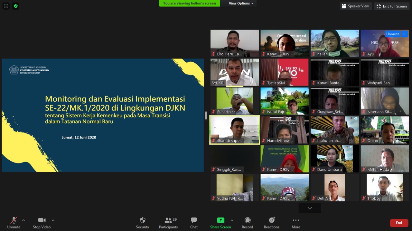Viewport: 412px width, 231px height.
Task: Open the Reactions emoji picker
Action: [x=271, y=220]
